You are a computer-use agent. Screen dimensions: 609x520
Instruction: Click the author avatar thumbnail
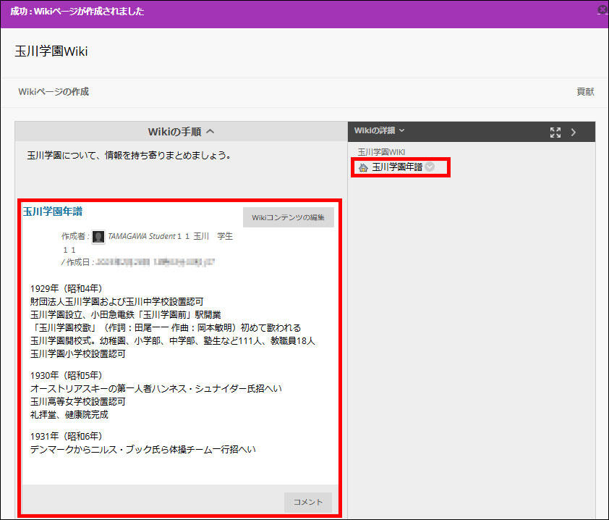click(x=98, y=237)
